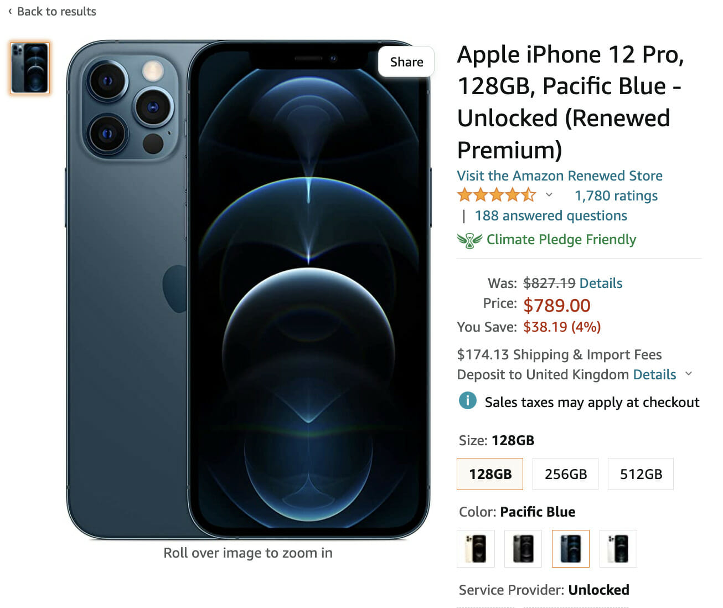Click the sales tax info icon

467,400
